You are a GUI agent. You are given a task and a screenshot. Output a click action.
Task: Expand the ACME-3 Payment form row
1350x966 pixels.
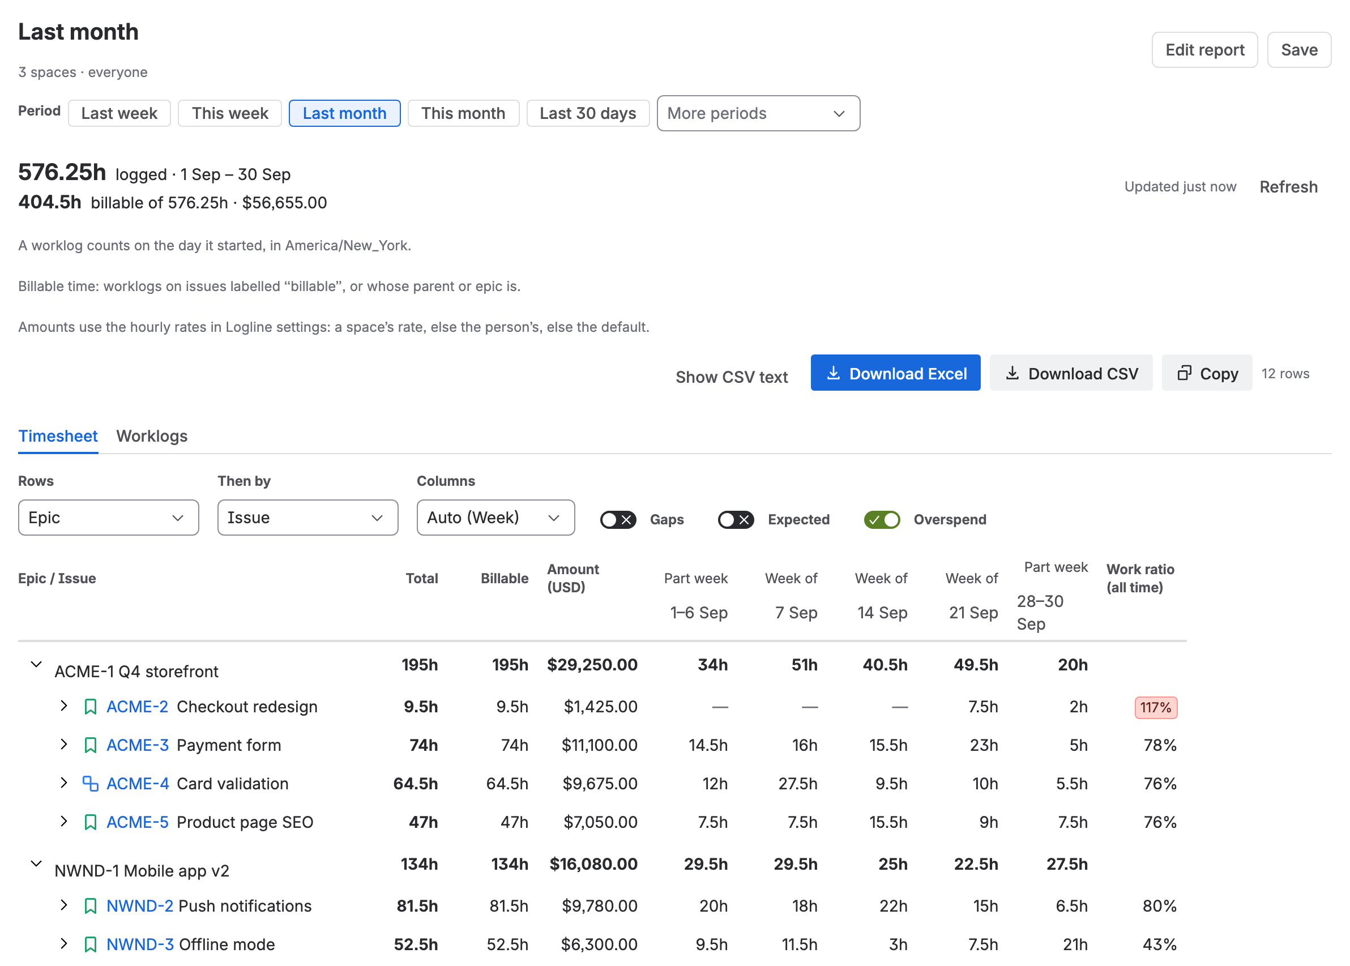coord(63,745)
